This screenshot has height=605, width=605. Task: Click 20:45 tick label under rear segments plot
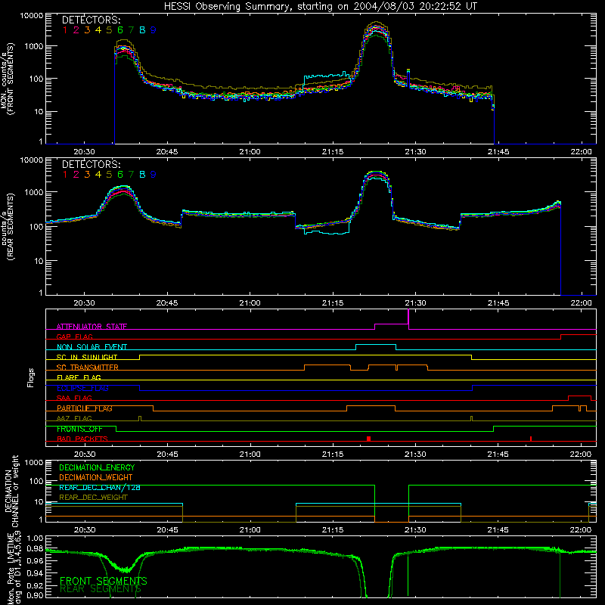(167, 303)
